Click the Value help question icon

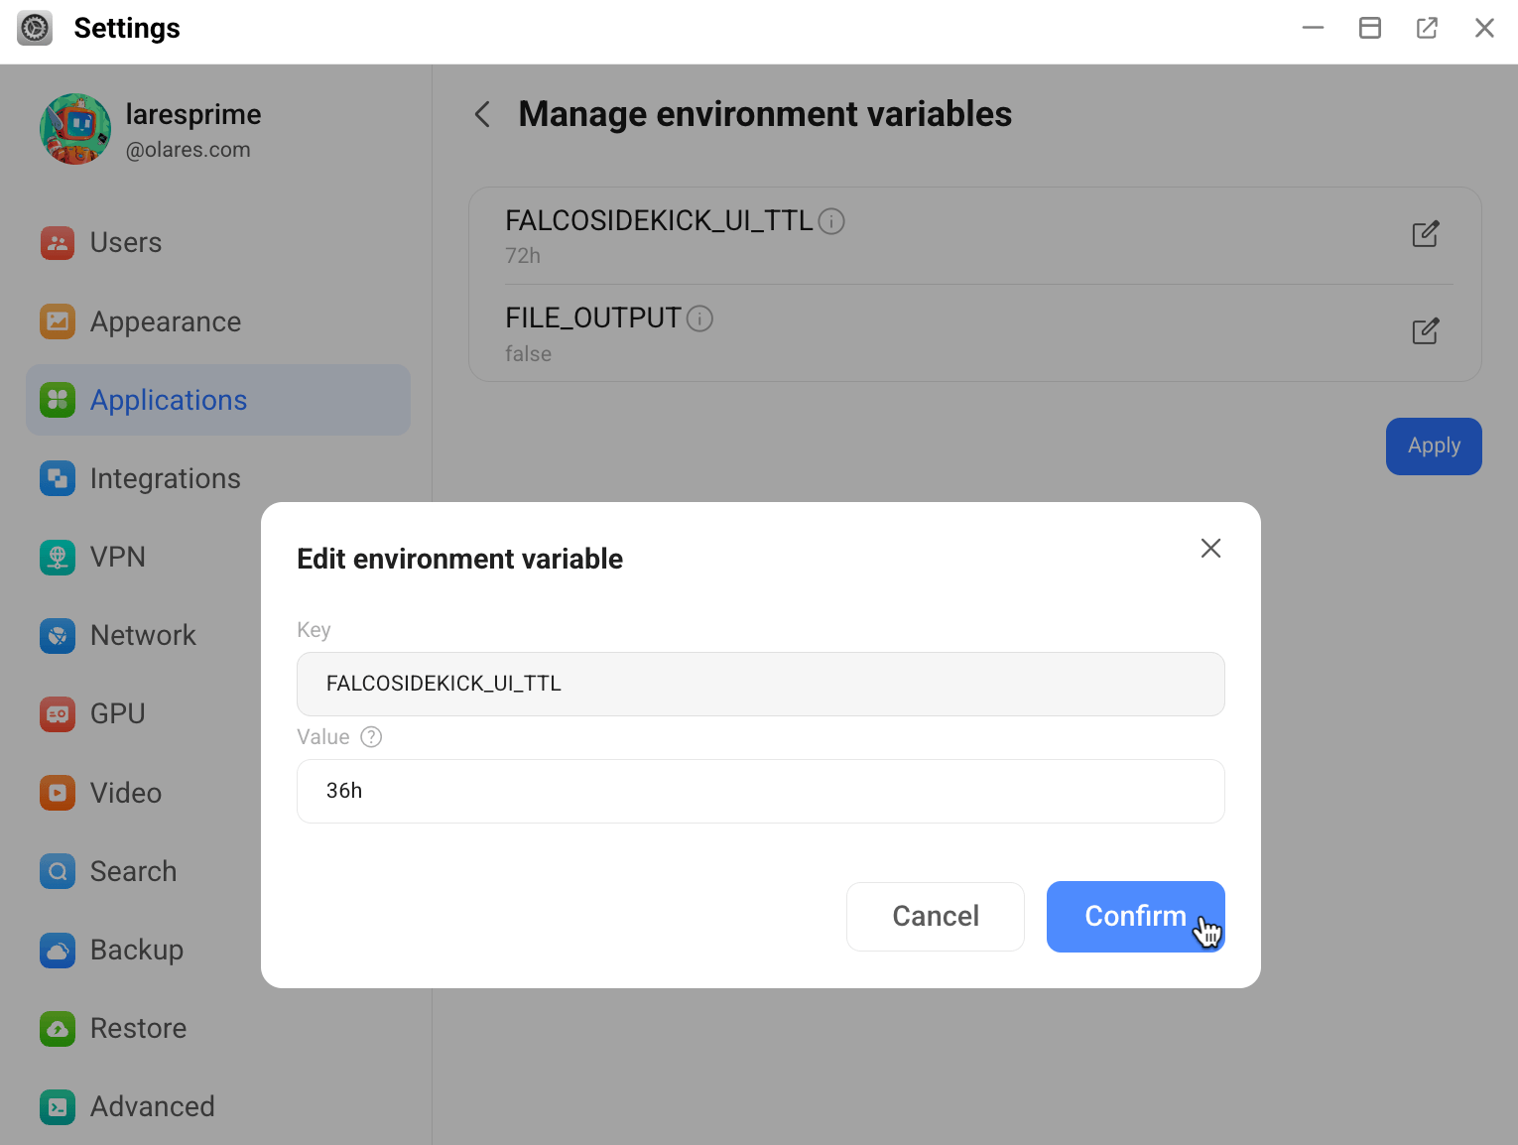click(x=371, y=737)
